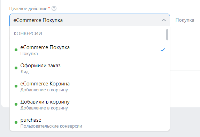Click the Целевое действие combo box field

(90, 20)
